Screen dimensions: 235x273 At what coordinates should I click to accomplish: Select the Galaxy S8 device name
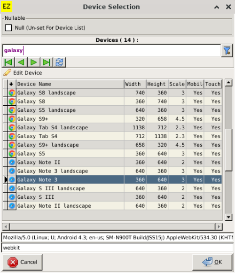pos(31,101)
